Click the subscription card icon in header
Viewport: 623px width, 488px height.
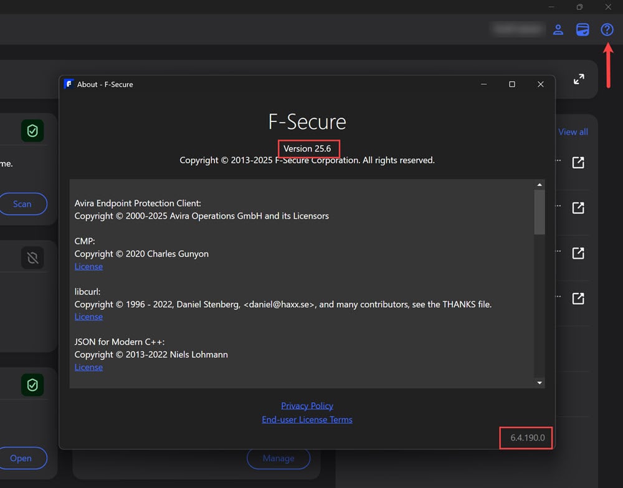[583, 29]
